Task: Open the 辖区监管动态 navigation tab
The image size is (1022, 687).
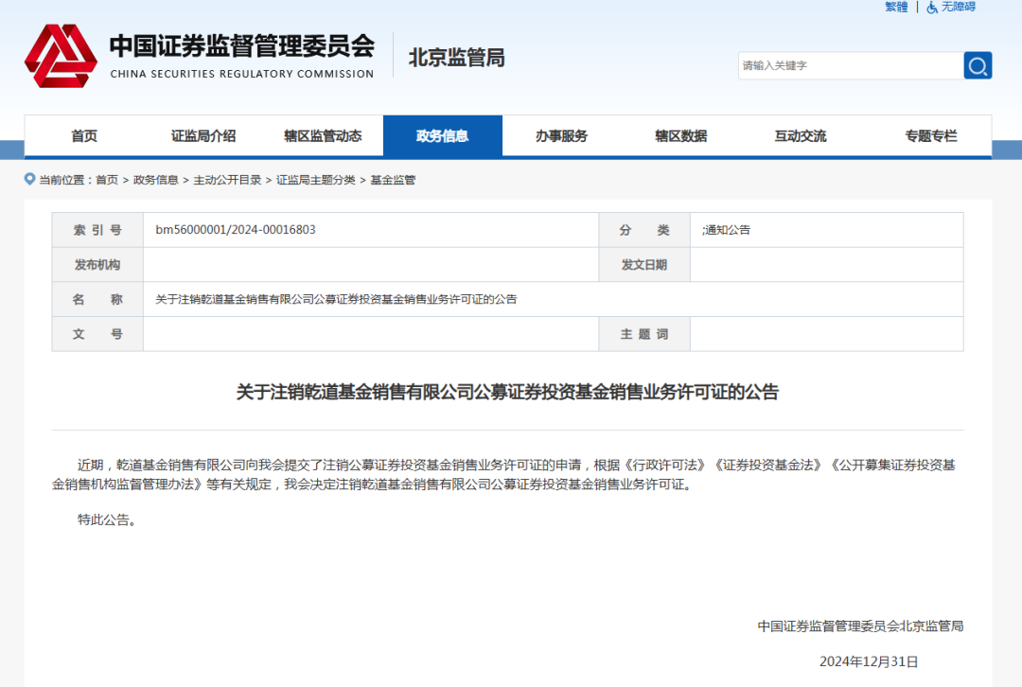Action: [x=323, y=135]
